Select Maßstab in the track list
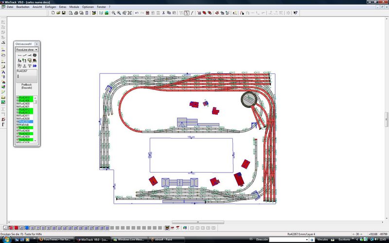389x243 pixels. (x=25, y=125)
